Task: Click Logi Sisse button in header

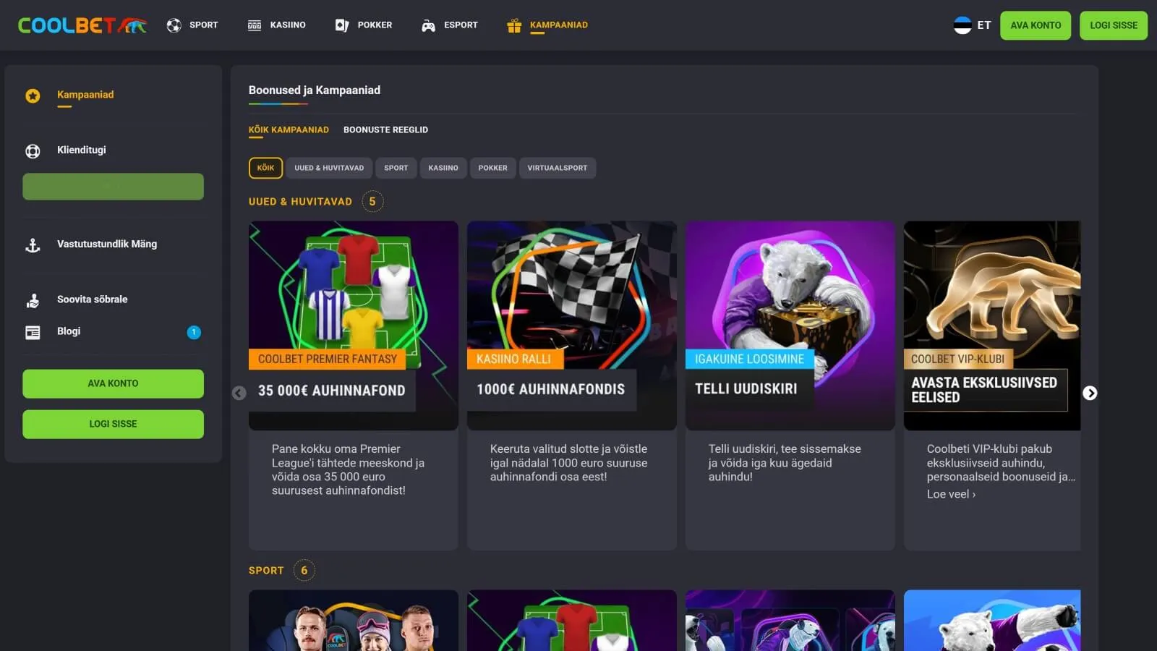Action: pos(1114,25)
